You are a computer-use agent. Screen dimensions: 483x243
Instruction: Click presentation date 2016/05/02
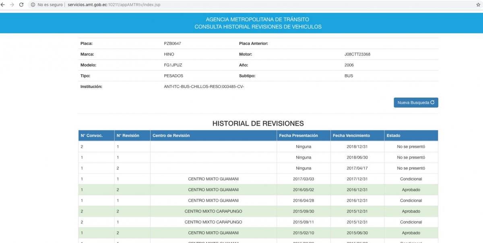303,190
